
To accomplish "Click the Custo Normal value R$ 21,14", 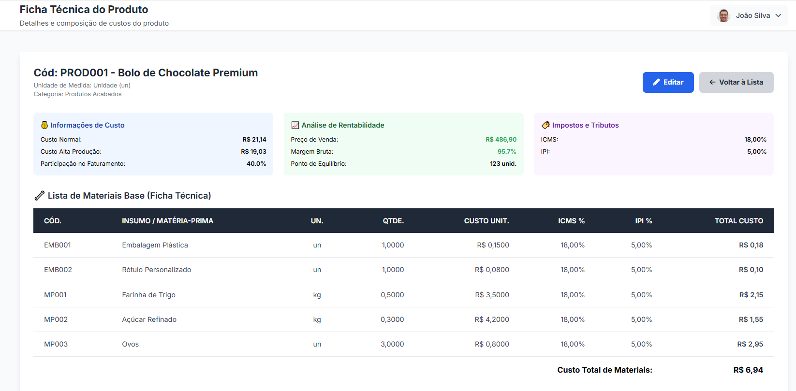I will click(x=254, y=140).
